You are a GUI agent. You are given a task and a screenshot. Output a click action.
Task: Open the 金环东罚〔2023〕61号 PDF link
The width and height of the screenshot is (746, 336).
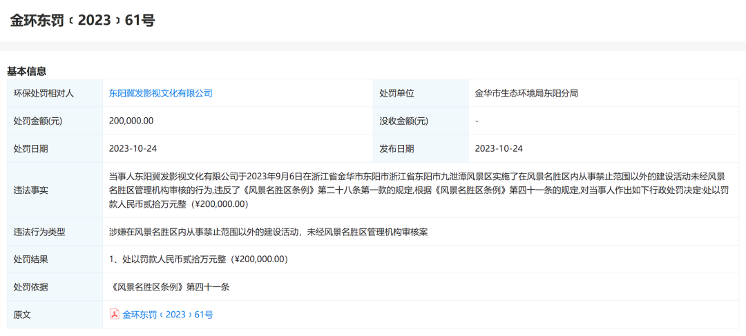(x=168, y=315)
